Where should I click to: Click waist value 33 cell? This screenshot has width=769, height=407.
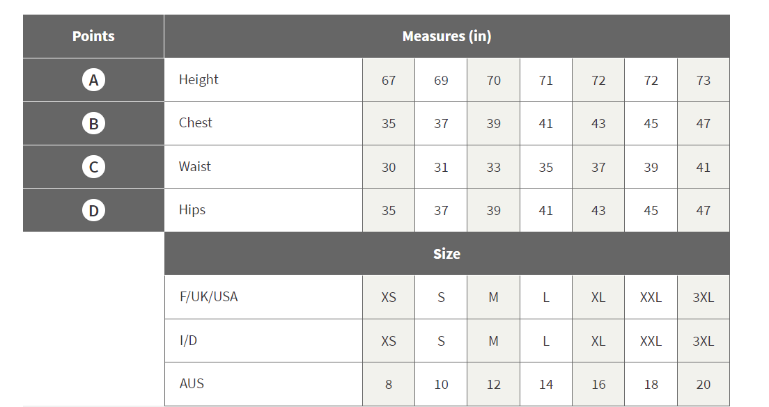click(x=494, y=168)
